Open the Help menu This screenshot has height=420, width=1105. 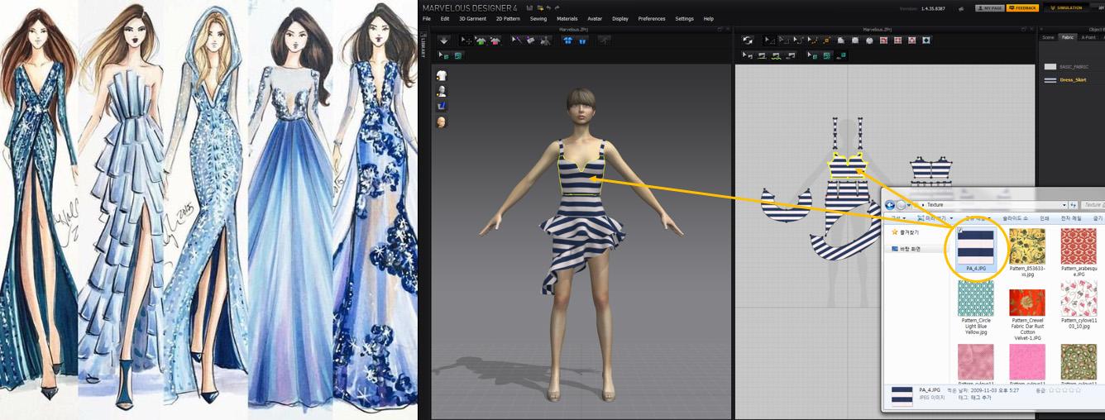tap(709, 18)
